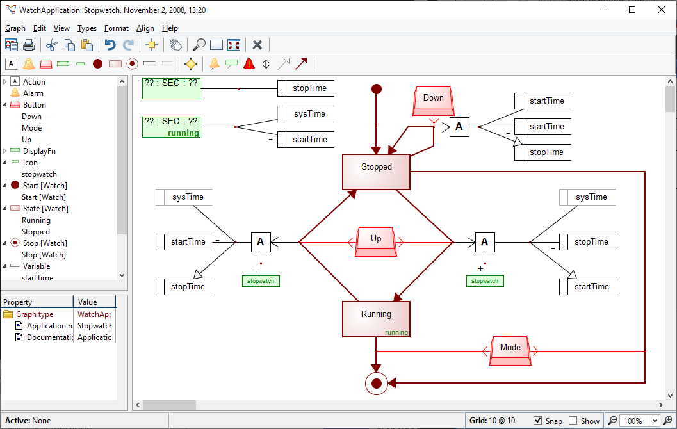Click the horizontal scrollbar of the diagram

pos(397,405)
